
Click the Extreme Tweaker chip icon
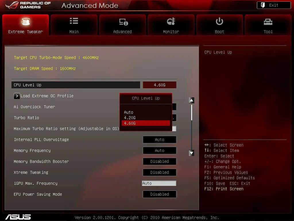coord(26,21)
